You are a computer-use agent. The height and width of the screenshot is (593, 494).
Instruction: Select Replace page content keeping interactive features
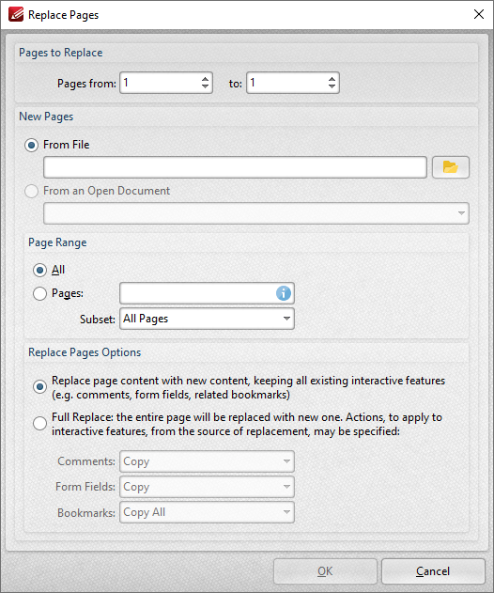tap(39, 387)
